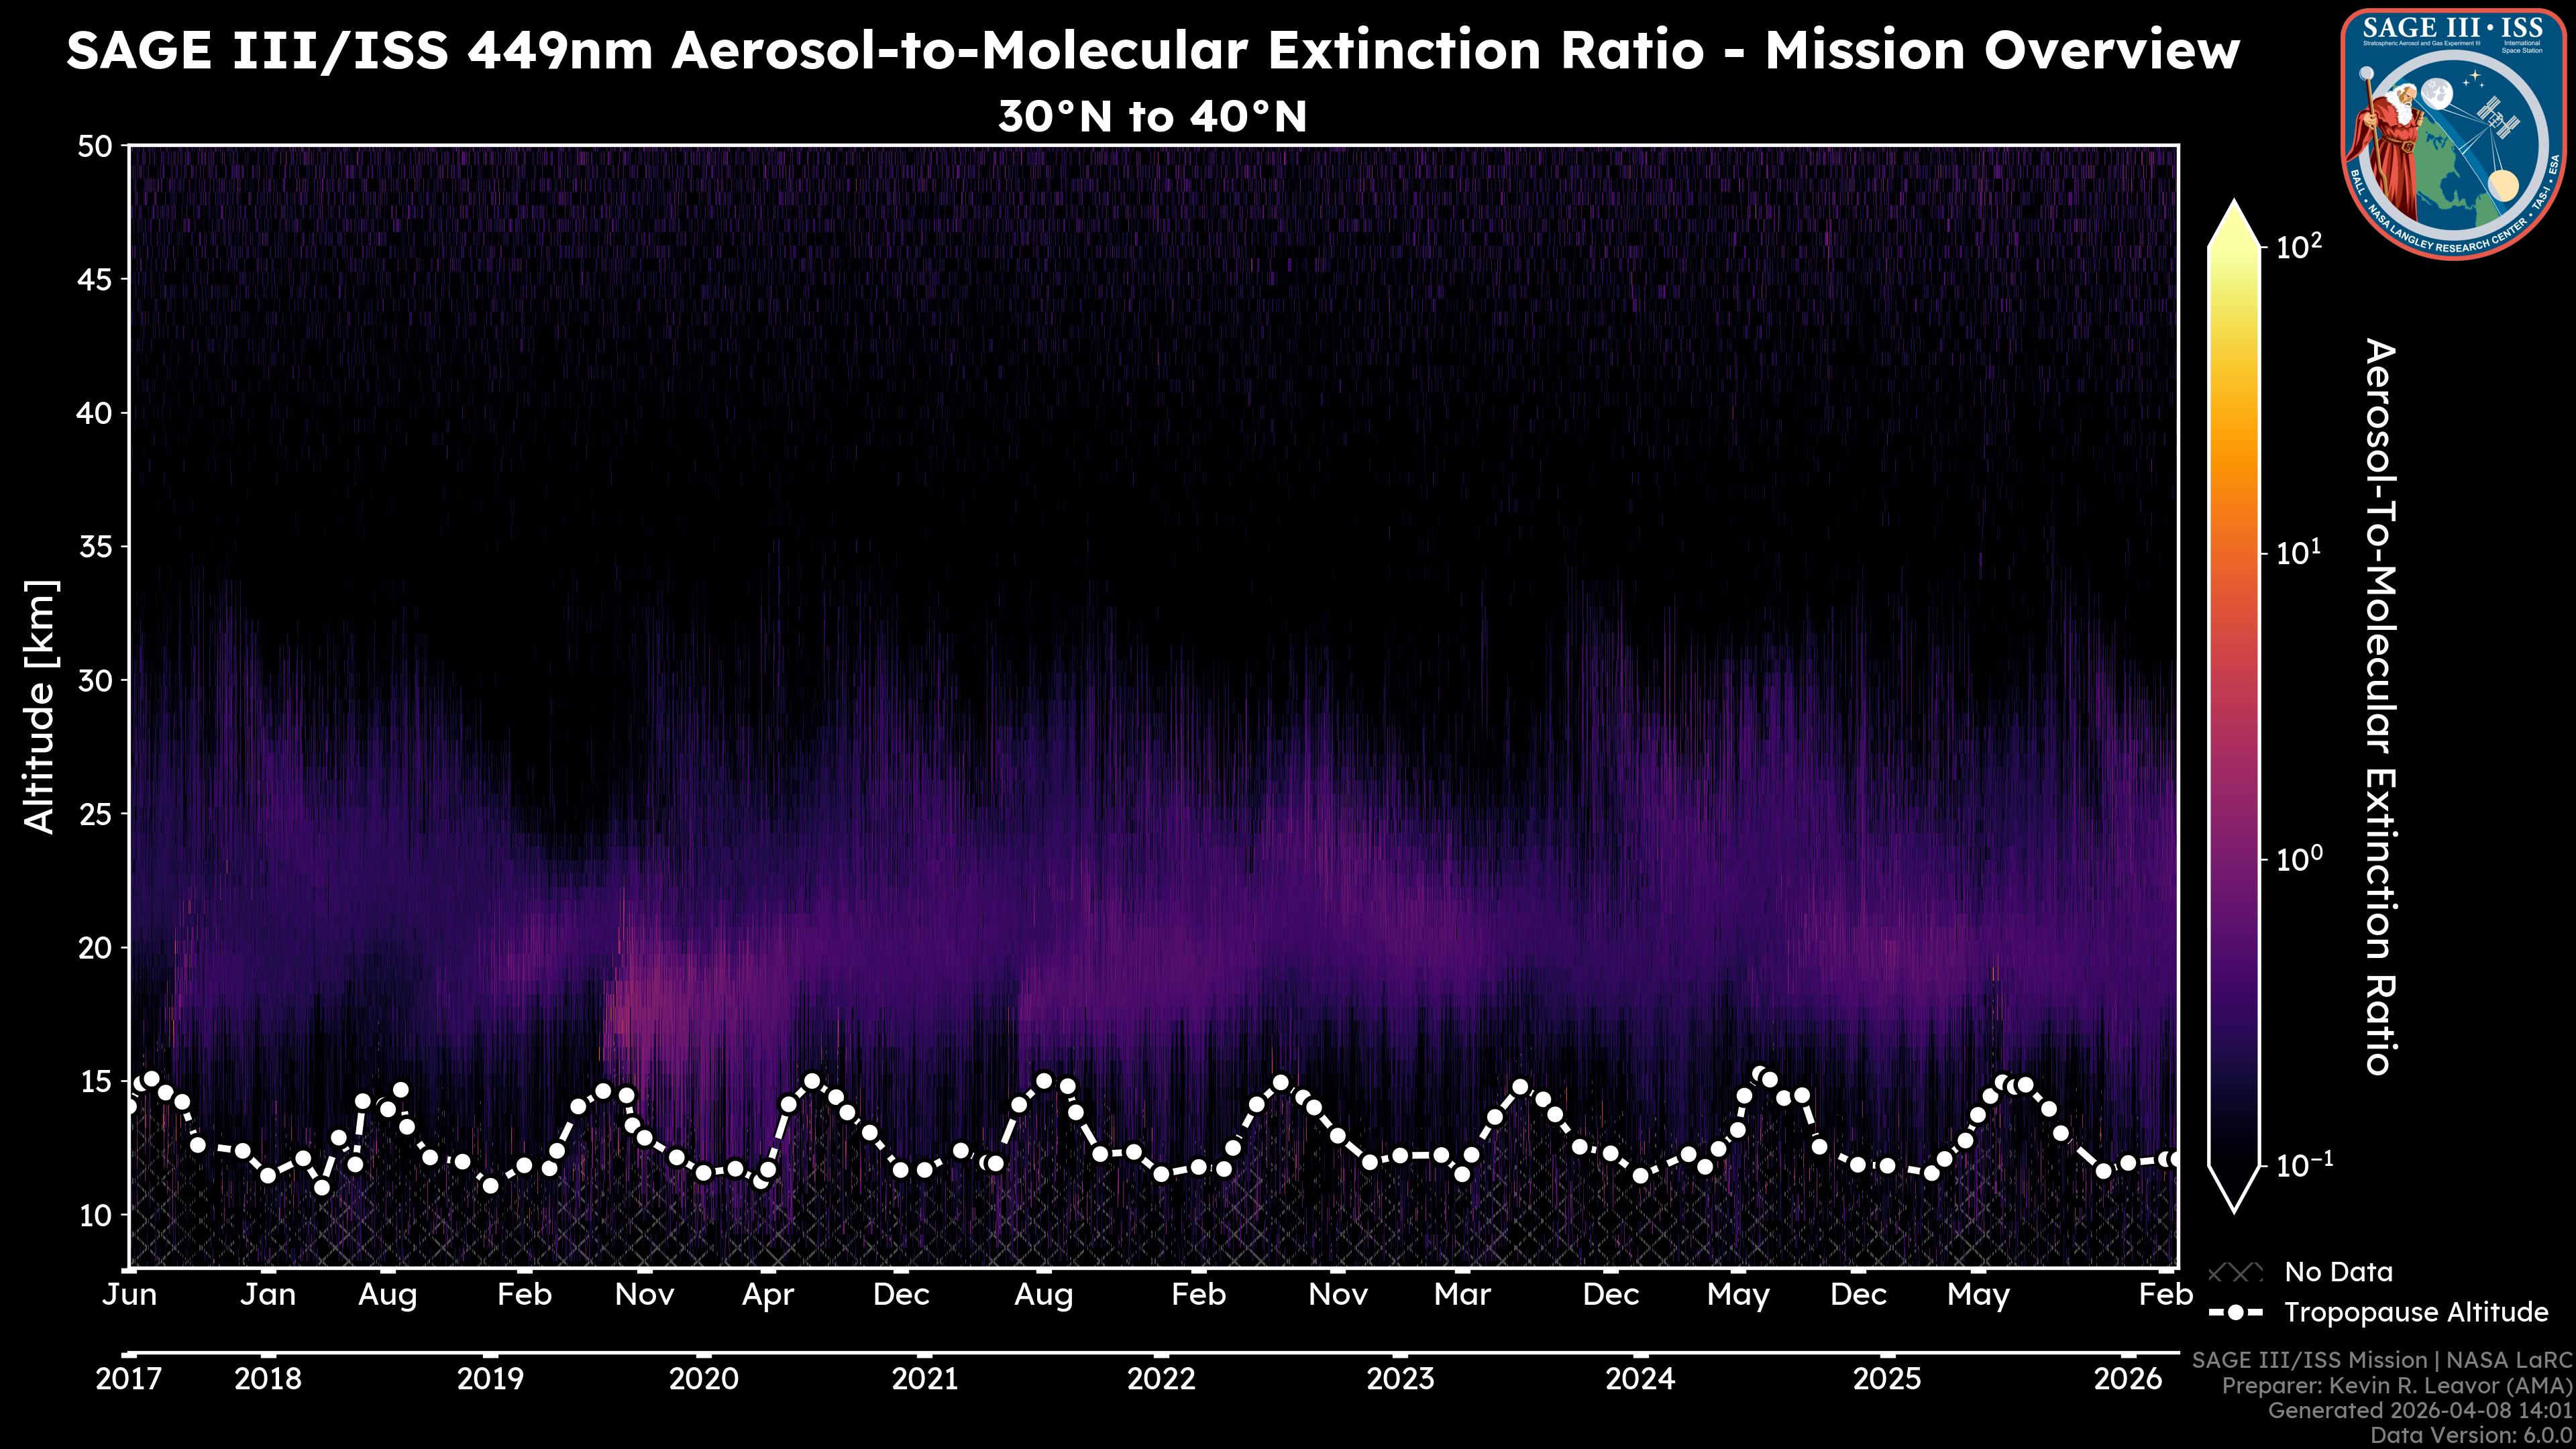Click the 10² colorbar tick label
2576x1449 pixels.
2299,246
